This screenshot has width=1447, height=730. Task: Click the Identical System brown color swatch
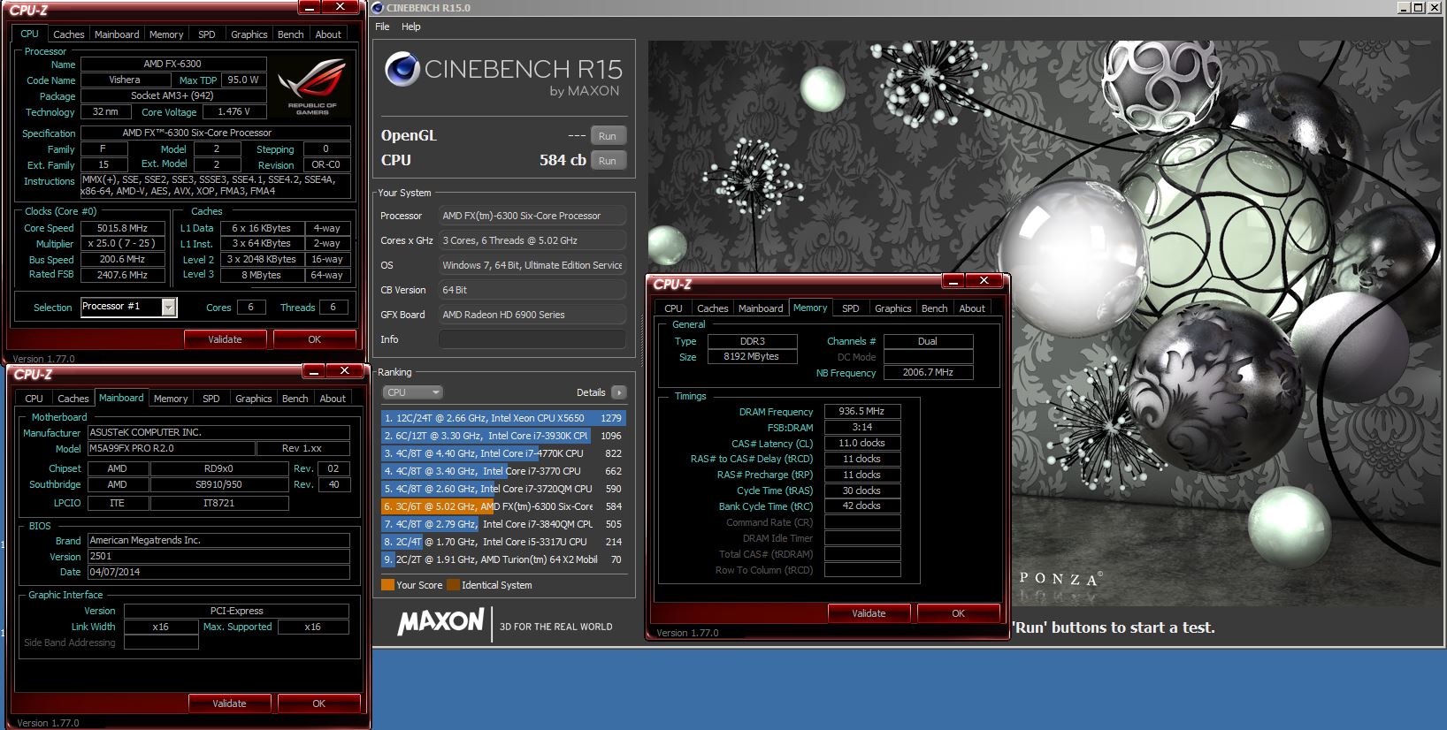453,585
